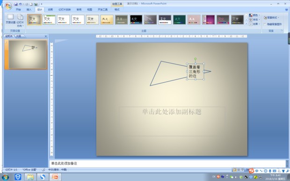Screen dimensions: 290x181
Task: Open Sogou browser icon on taskbar
Action: point(43,177)
